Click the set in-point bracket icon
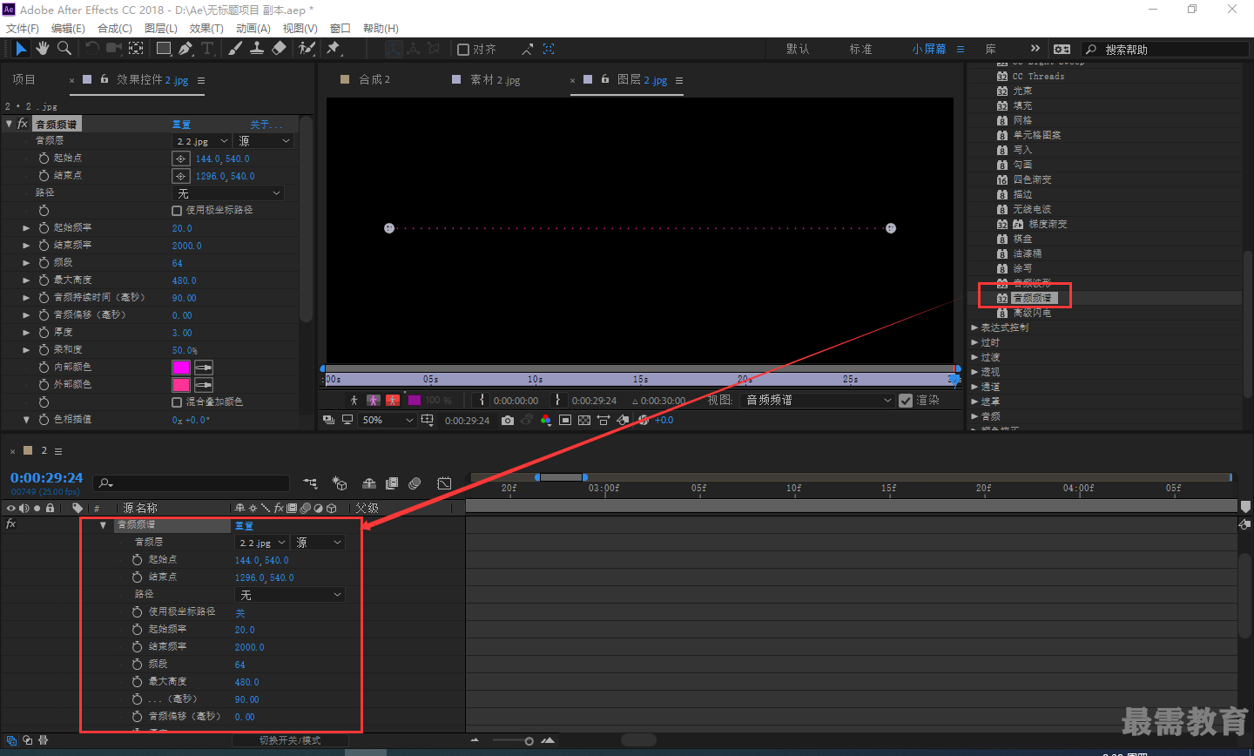The image size is (1254, 756). click(482, 400)
